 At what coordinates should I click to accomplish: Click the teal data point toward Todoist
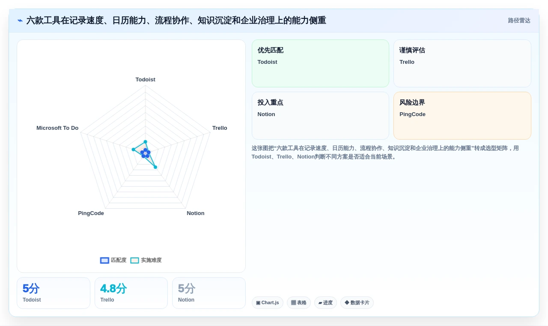tap(146, 142)
